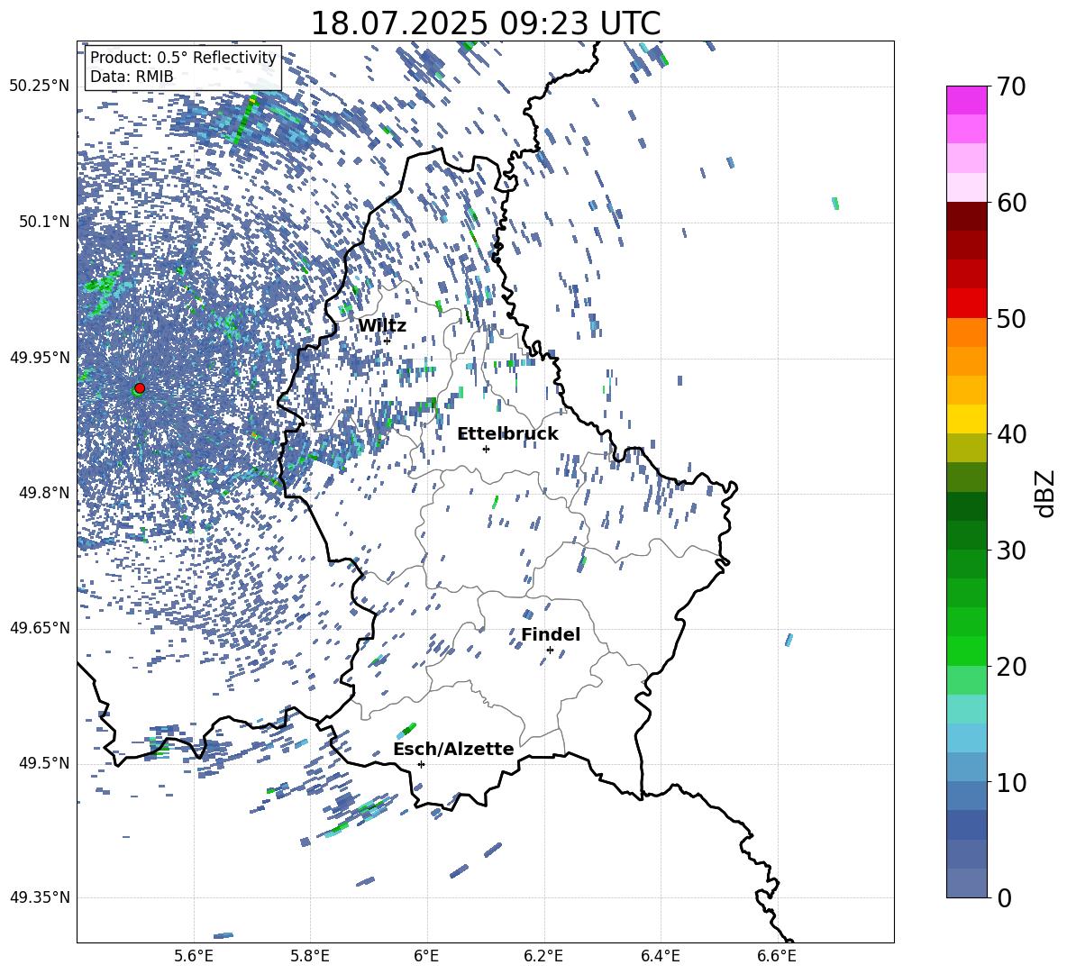Click the Esch/Alzette station cross marker
This screenshot has height=974, width=1067.
point(421,764)
